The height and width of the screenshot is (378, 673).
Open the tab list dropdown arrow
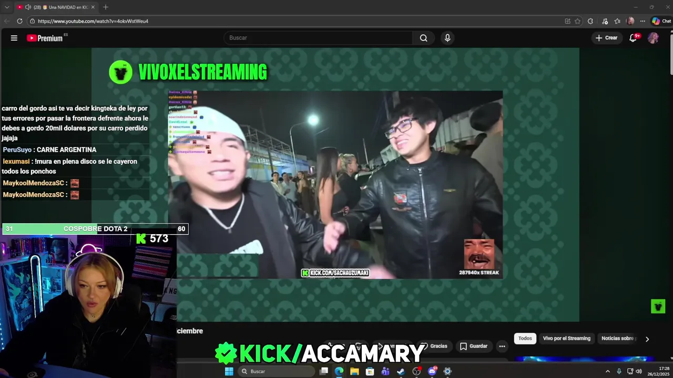tap(7, 7)
